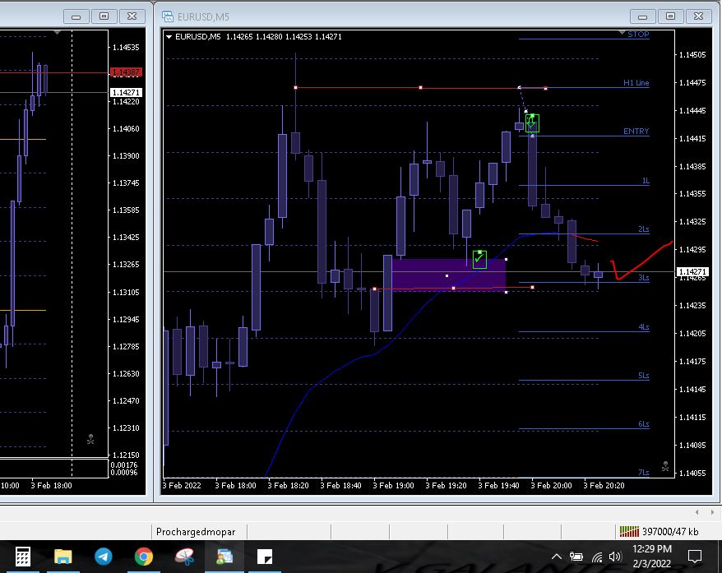Open Wi-Fi network tray icon
The width and height of the screenshot is (722, 573).
point(597,557)
